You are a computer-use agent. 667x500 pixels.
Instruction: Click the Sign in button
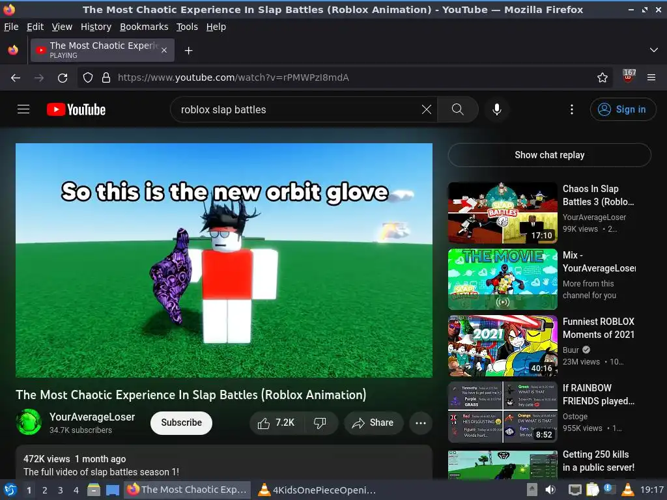pyautogui.click(x=623, y=109)
